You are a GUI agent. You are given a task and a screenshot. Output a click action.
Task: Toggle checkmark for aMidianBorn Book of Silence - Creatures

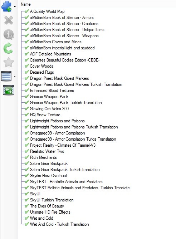click(27, 23)
